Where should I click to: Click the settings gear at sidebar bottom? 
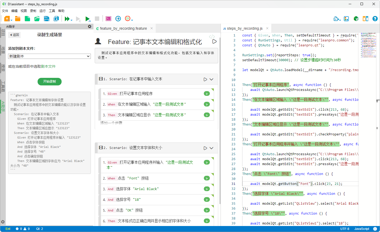tap(3, 222)
